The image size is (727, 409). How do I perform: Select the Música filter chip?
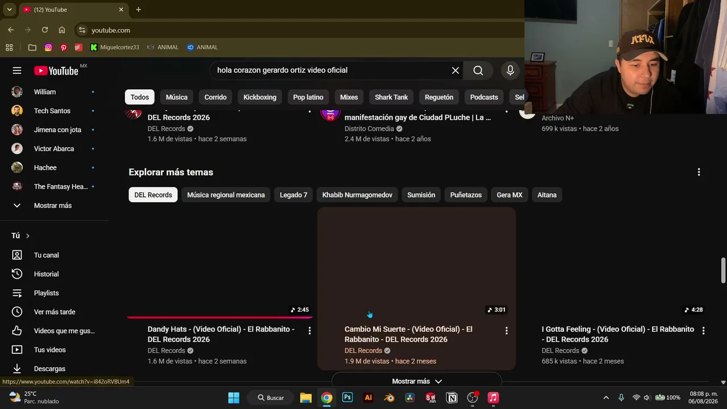(177, 97)
